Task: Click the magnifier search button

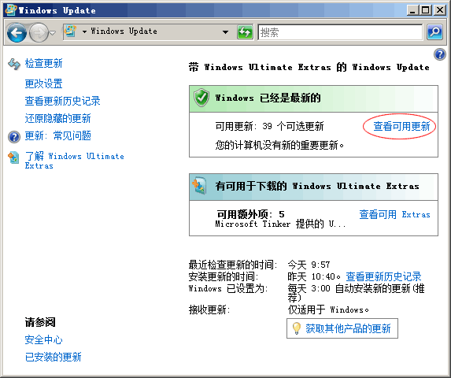Action: (x=434, y=32)
